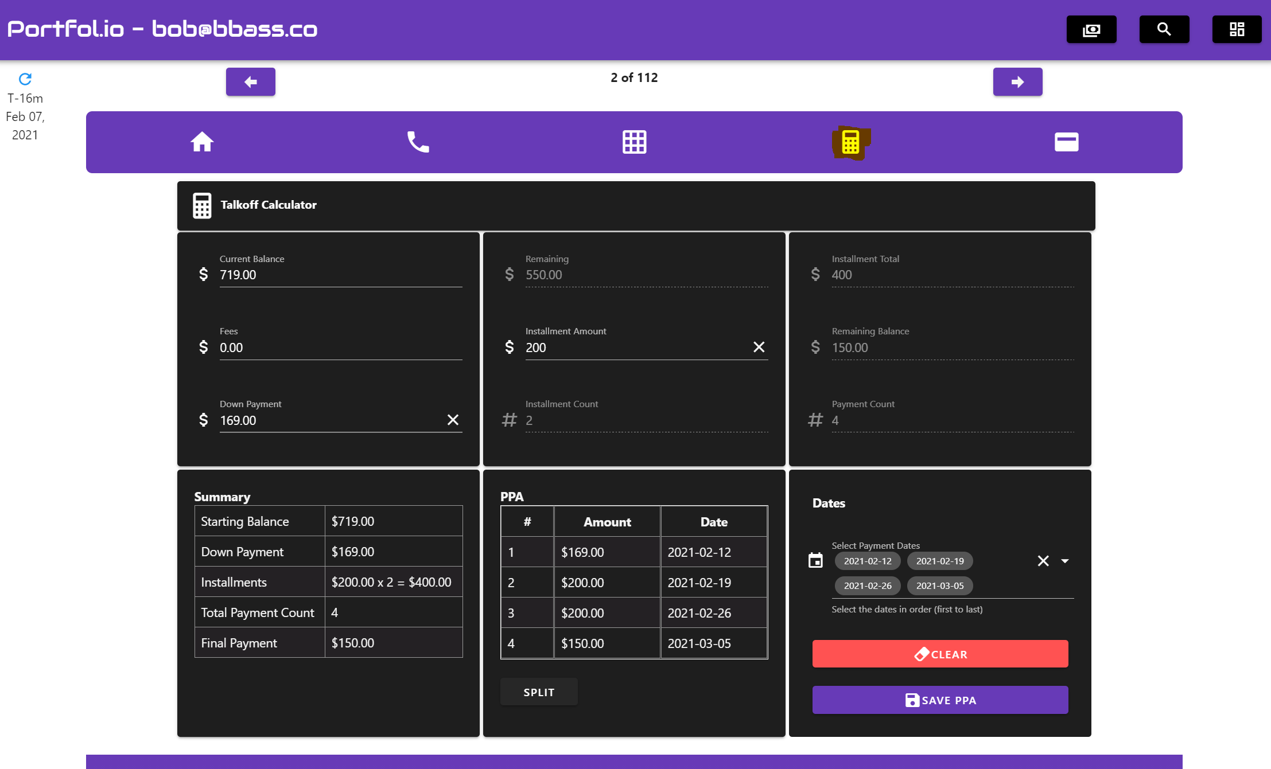Screen dimensions: 1271x769
Task: Expand the Select Payment Dates dropdown
Action: 1065,561
